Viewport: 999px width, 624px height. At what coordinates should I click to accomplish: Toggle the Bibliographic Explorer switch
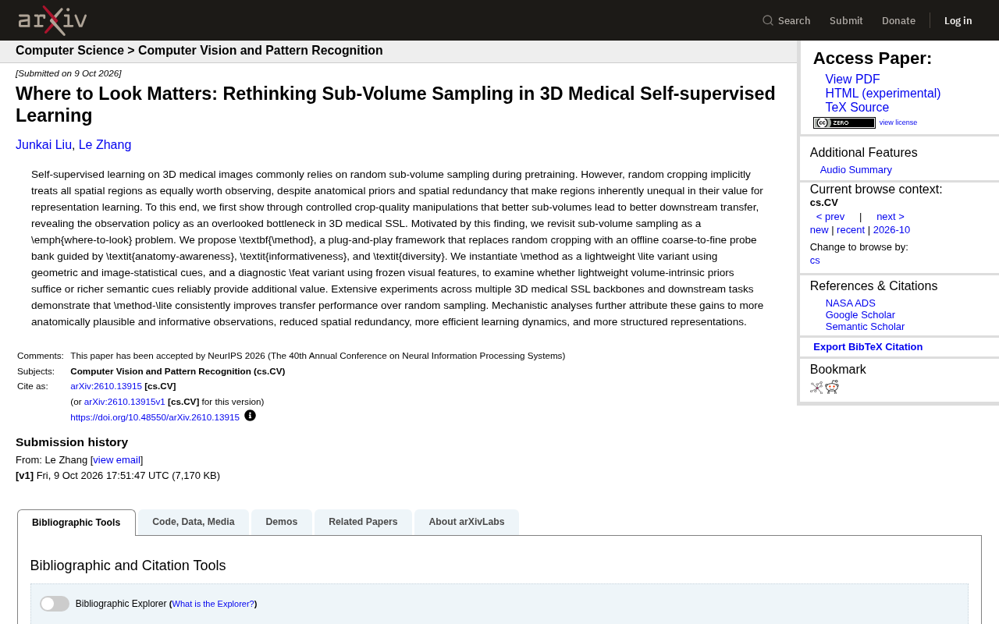[55, 604]
